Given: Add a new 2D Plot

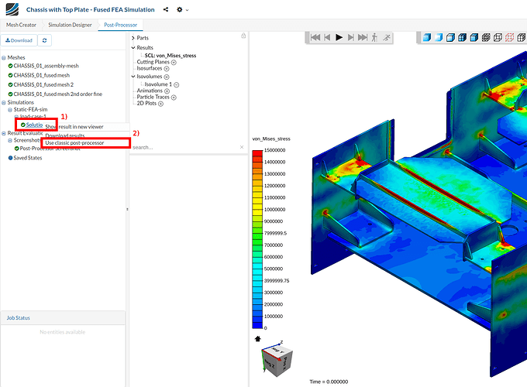Looking at the screenshot, I should pos(160,104).
